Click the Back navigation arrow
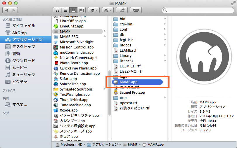Screen dimensions: 237x148 point(6,10)
